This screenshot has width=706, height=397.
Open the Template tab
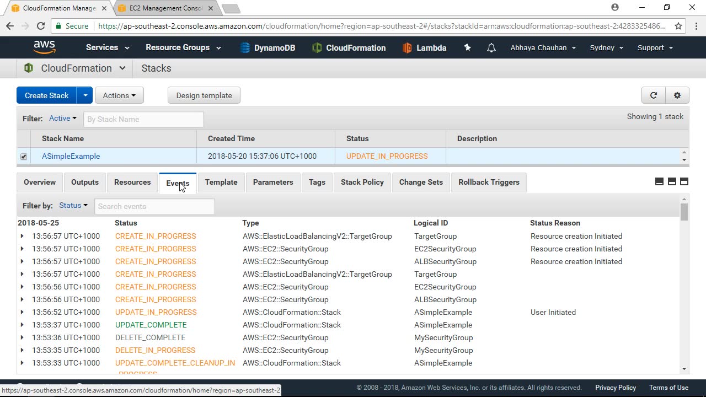coord(221,182)
